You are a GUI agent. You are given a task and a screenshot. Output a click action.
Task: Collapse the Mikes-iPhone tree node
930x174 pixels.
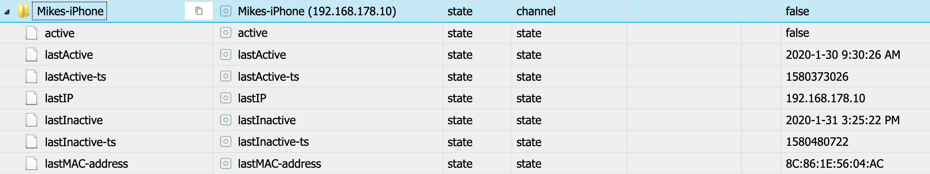(7, 12)
